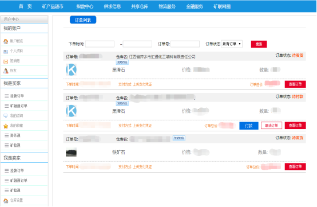Image resolution: width=317 pixels, height=207 pixels.
Task: Click list icon of buyer 矿检通
Action: tap(7, 146)
